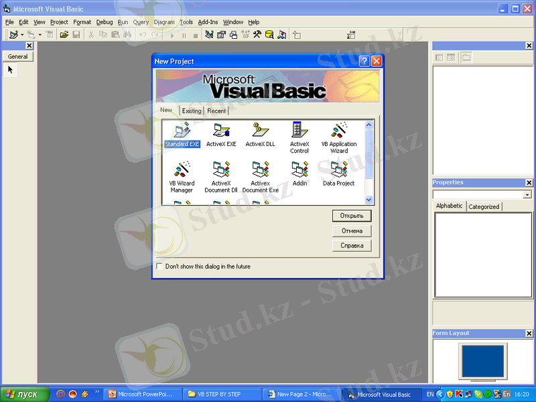Expand the Add Standard EXE Project dropdown arrow
Screen dimensions: 536x402
coord(22,34)
